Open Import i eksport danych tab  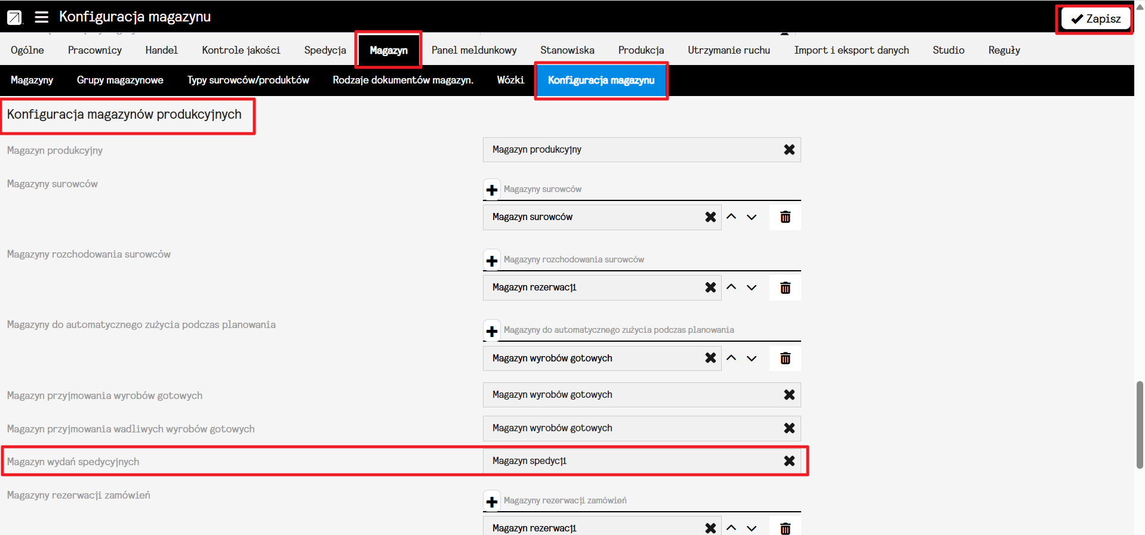(851, 50)
